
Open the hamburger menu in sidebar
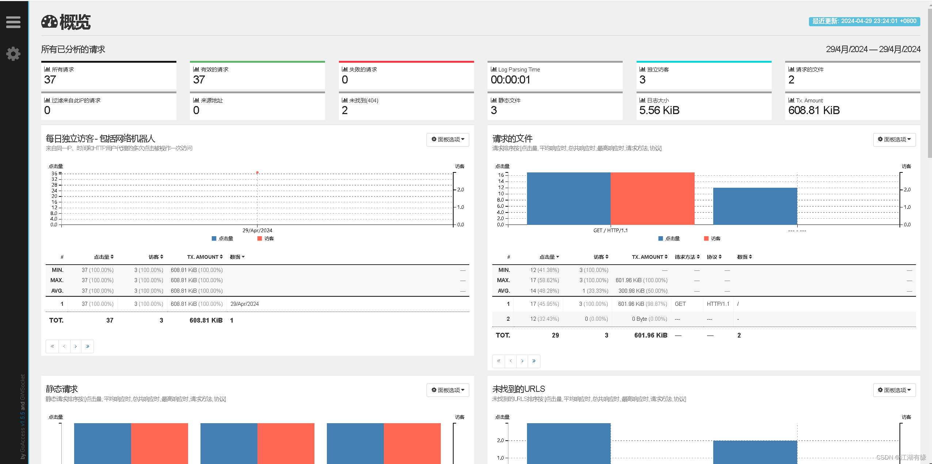tap(13, 22)
